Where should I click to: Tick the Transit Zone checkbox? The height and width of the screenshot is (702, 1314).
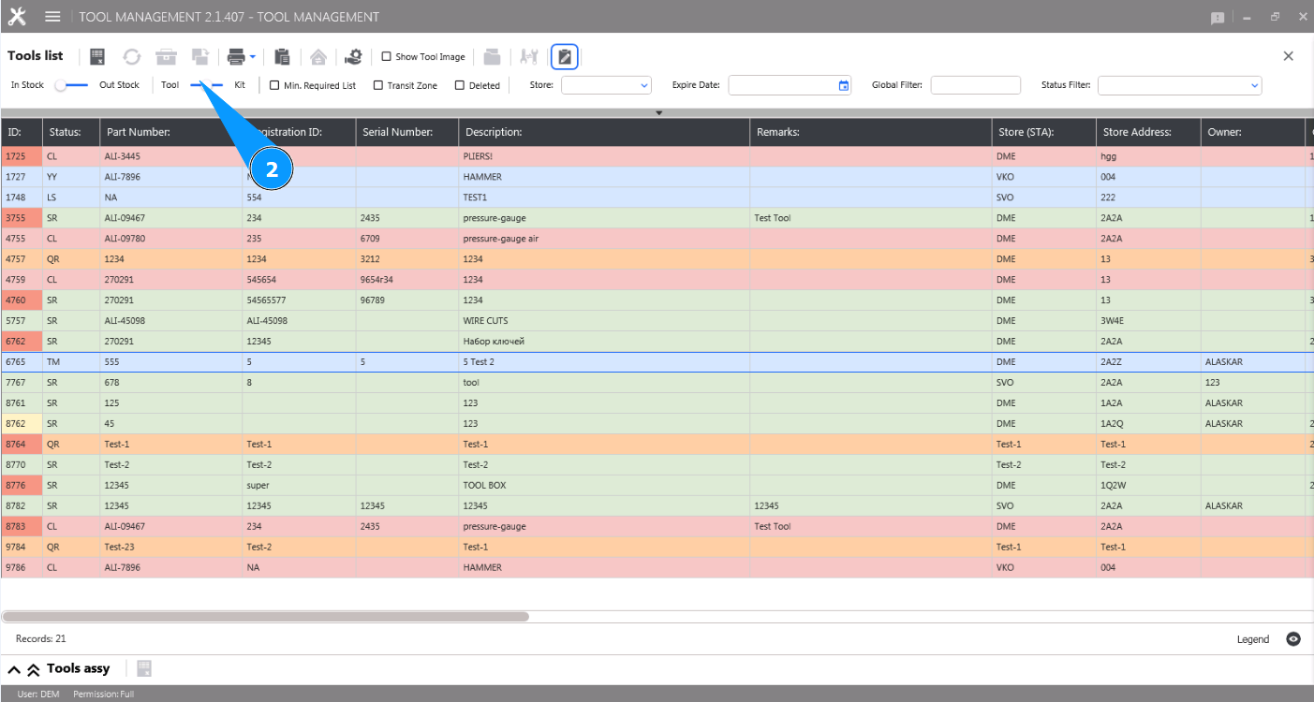point(378,85)
